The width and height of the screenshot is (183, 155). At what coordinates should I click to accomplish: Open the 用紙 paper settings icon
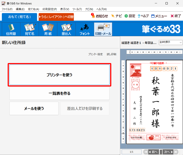coord(48,29)
